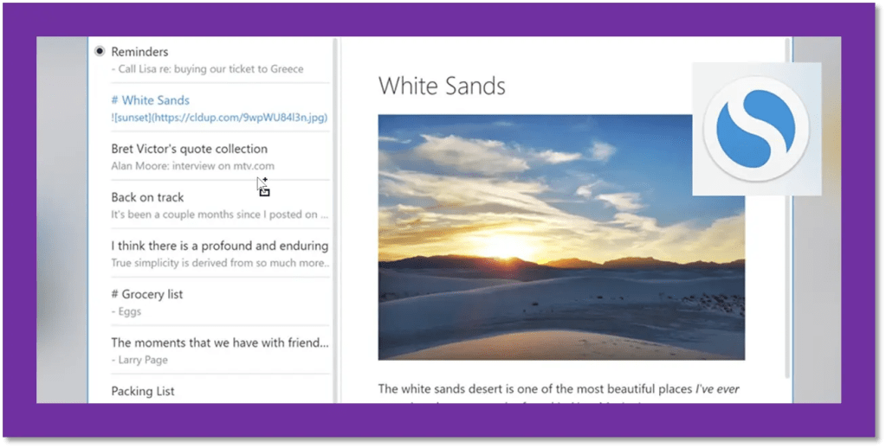
Task: Select the "# White Sands" note in list
Action: point(151,100)
